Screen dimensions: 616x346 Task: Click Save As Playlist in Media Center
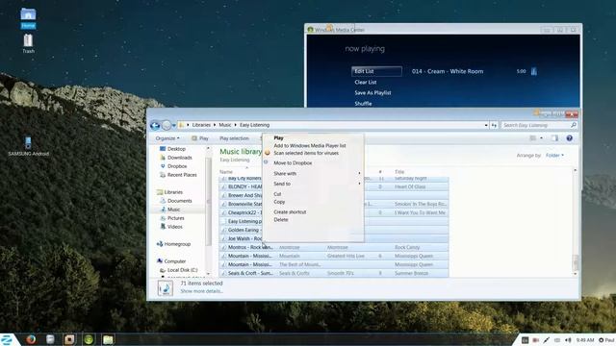pos(372,93)
